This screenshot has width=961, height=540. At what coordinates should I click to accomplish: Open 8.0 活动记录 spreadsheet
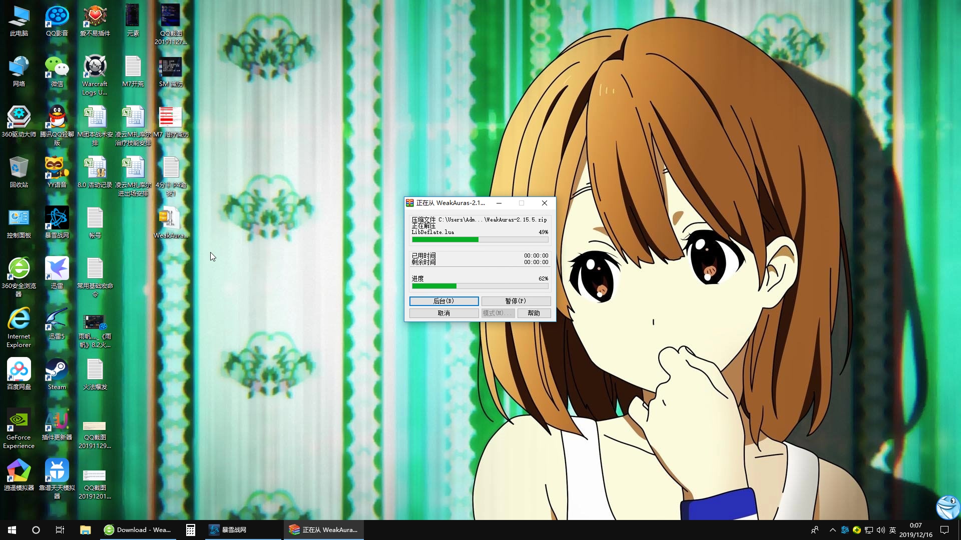tap(95, 172)
